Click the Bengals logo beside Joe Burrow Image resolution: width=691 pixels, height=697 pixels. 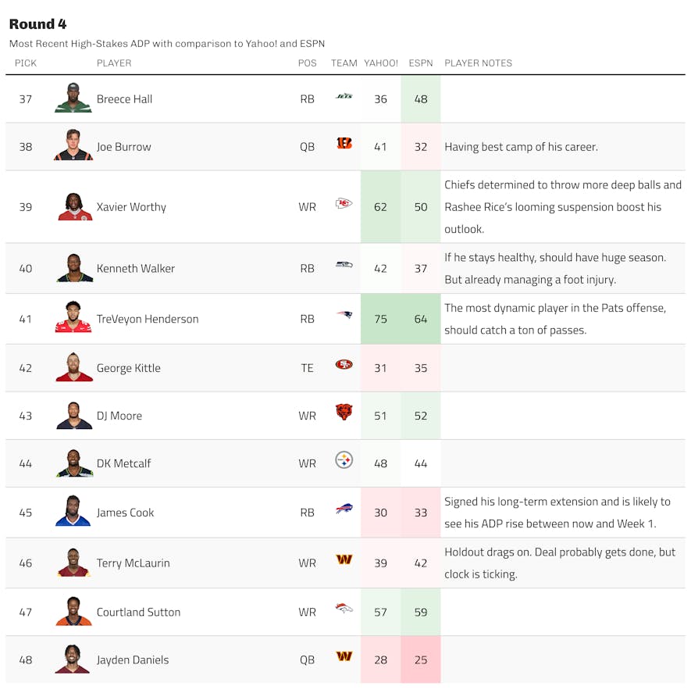[x=344, y=143]
